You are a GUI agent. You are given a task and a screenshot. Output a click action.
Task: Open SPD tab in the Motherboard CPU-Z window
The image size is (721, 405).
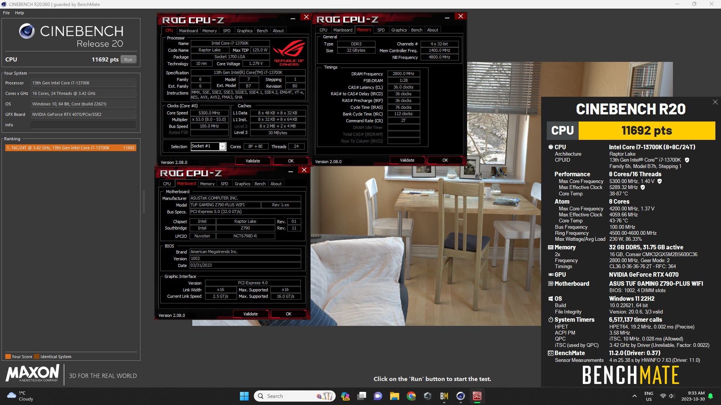coord(225,184)
